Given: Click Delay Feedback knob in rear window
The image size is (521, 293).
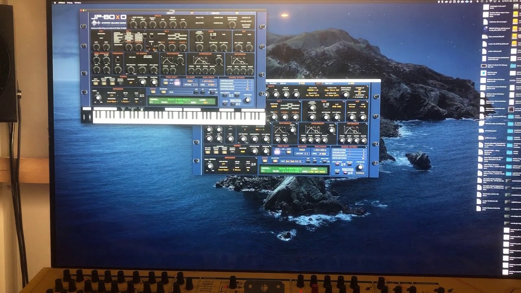Looking at the screenshot, I should coord(286,94).
